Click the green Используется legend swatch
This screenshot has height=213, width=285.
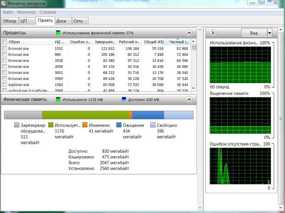(51, 125)
